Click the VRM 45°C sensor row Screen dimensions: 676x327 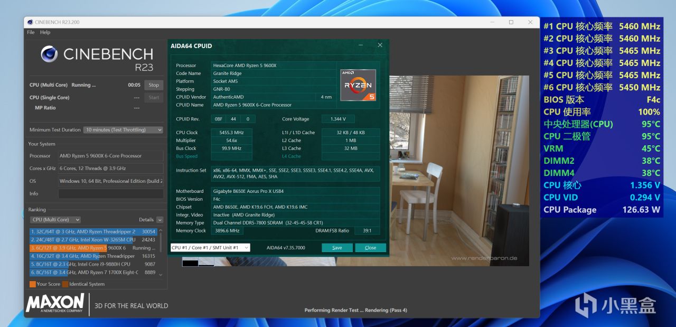pyautogui.click(x=602, y=148)
